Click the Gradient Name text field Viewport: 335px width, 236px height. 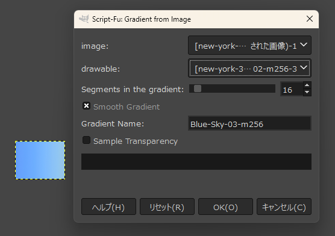[249, 123]
